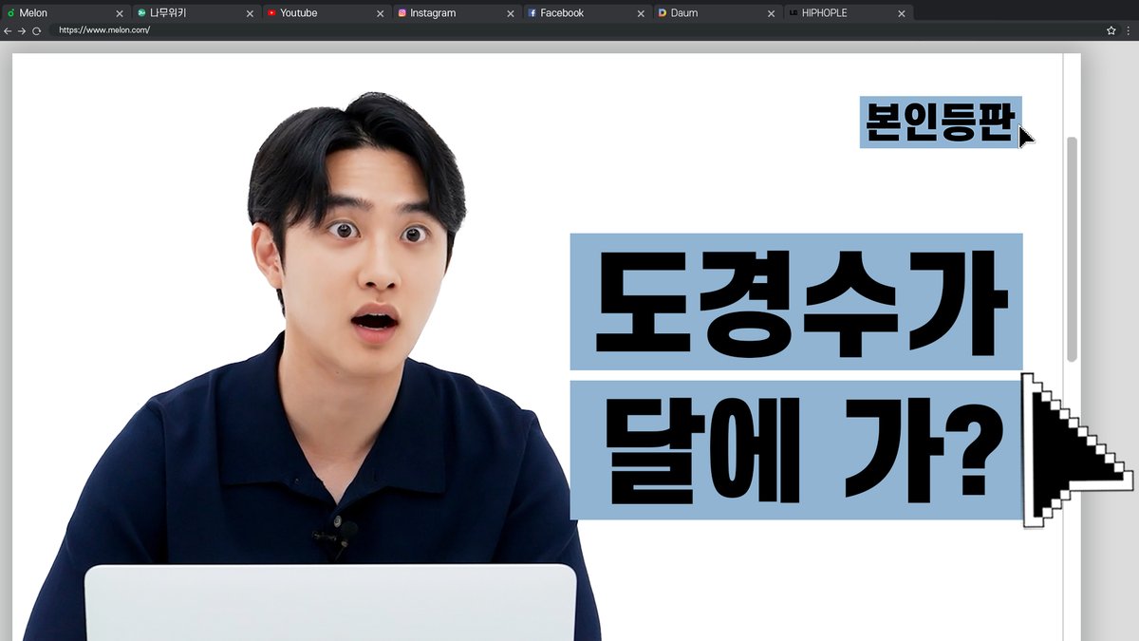Click the 본인등판 label
The image size is (1139, 641).
point(941,123)
